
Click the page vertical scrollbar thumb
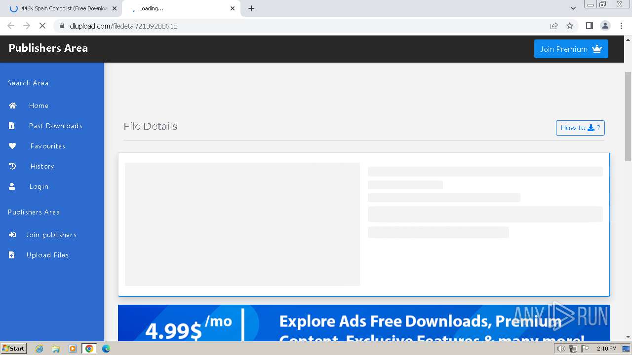tap(628, 116)
